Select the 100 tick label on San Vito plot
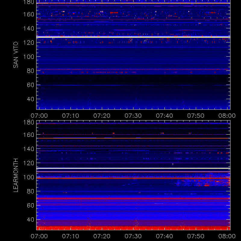The image size is (241, 241). click(29, 57)
